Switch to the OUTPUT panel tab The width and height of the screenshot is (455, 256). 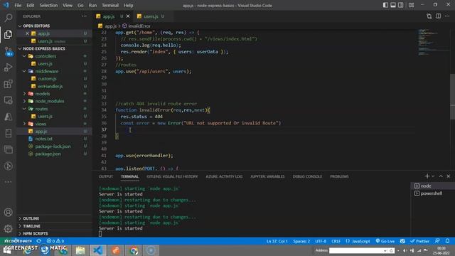point(106,176)
